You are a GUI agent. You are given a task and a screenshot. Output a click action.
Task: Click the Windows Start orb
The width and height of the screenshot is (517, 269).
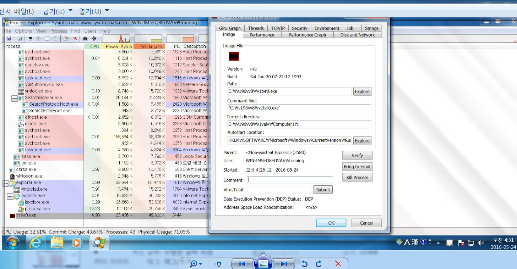tap(13, 243)
